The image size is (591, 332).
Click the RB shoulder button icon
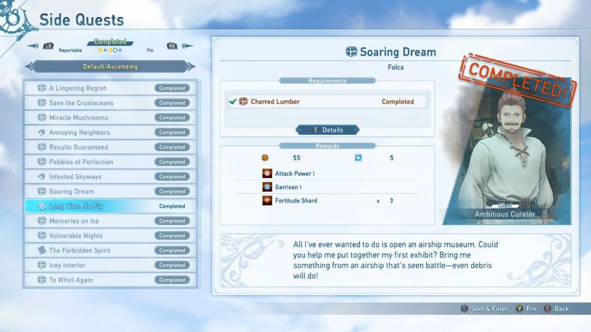click(x=171, y=46)
